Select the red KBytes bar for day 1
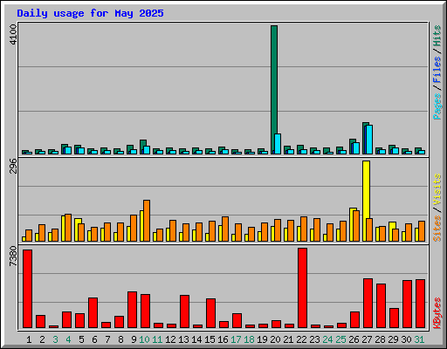This screenshot has height=349, width=447. pyautogui.click(x=27, y=289)
